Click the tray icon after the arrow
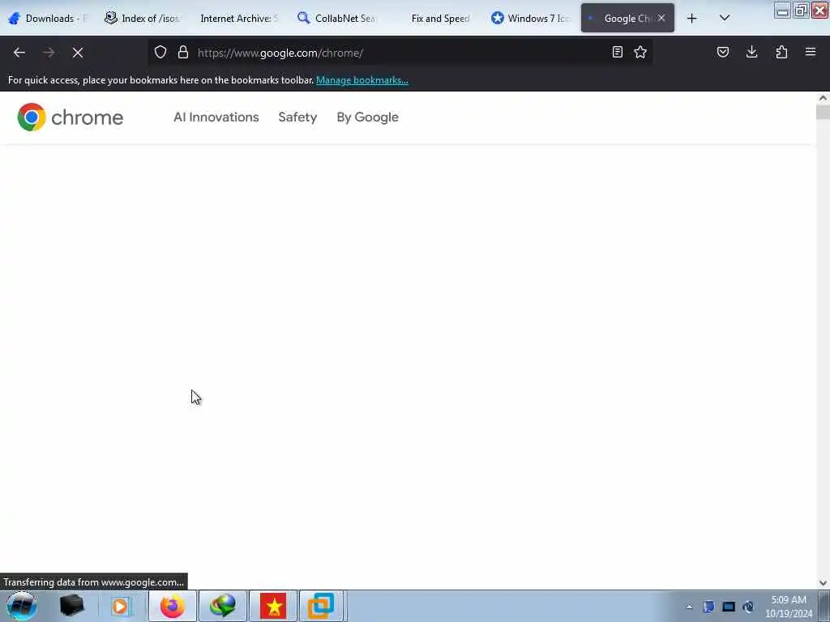830x622 pixels. [708, 607]
